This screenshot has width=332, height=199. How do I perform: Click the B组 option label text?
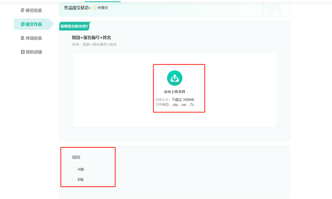pyautogui.click(x=81, y=179)
